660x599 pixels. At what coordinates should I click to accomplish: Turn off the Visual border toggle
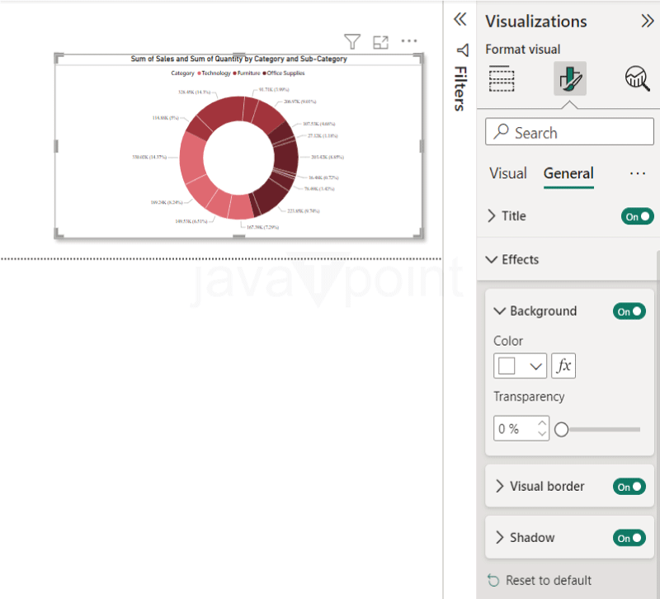coord(629,487)
